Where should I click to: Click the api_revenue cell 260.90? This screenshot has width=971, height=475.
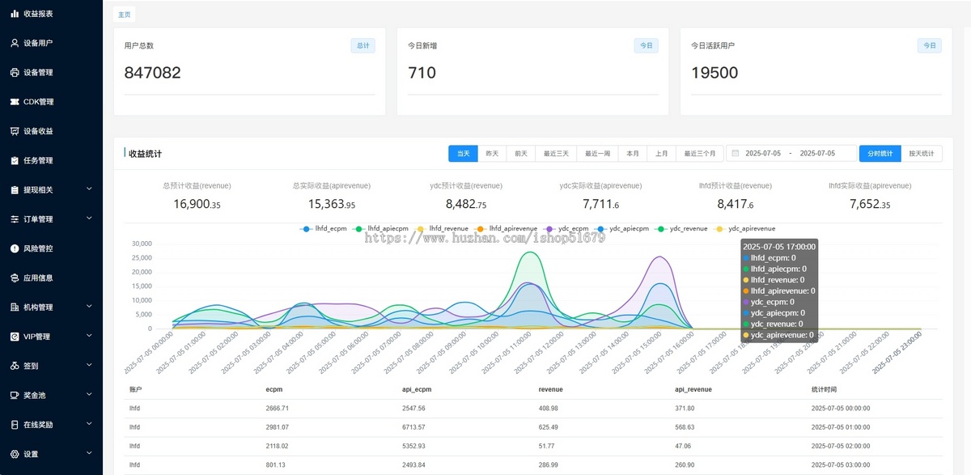pos(686,464)
